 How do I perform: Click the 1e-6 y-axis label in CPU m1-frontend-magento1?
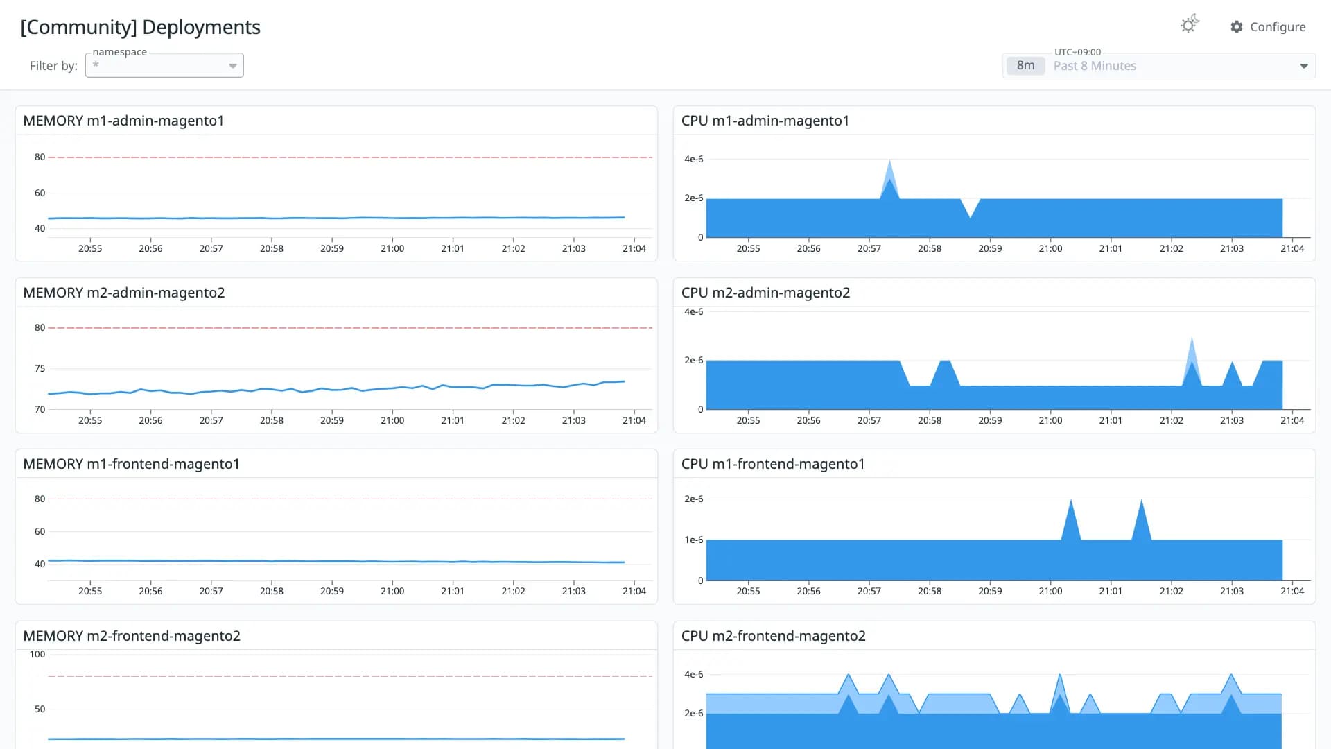tap(693, 540)
